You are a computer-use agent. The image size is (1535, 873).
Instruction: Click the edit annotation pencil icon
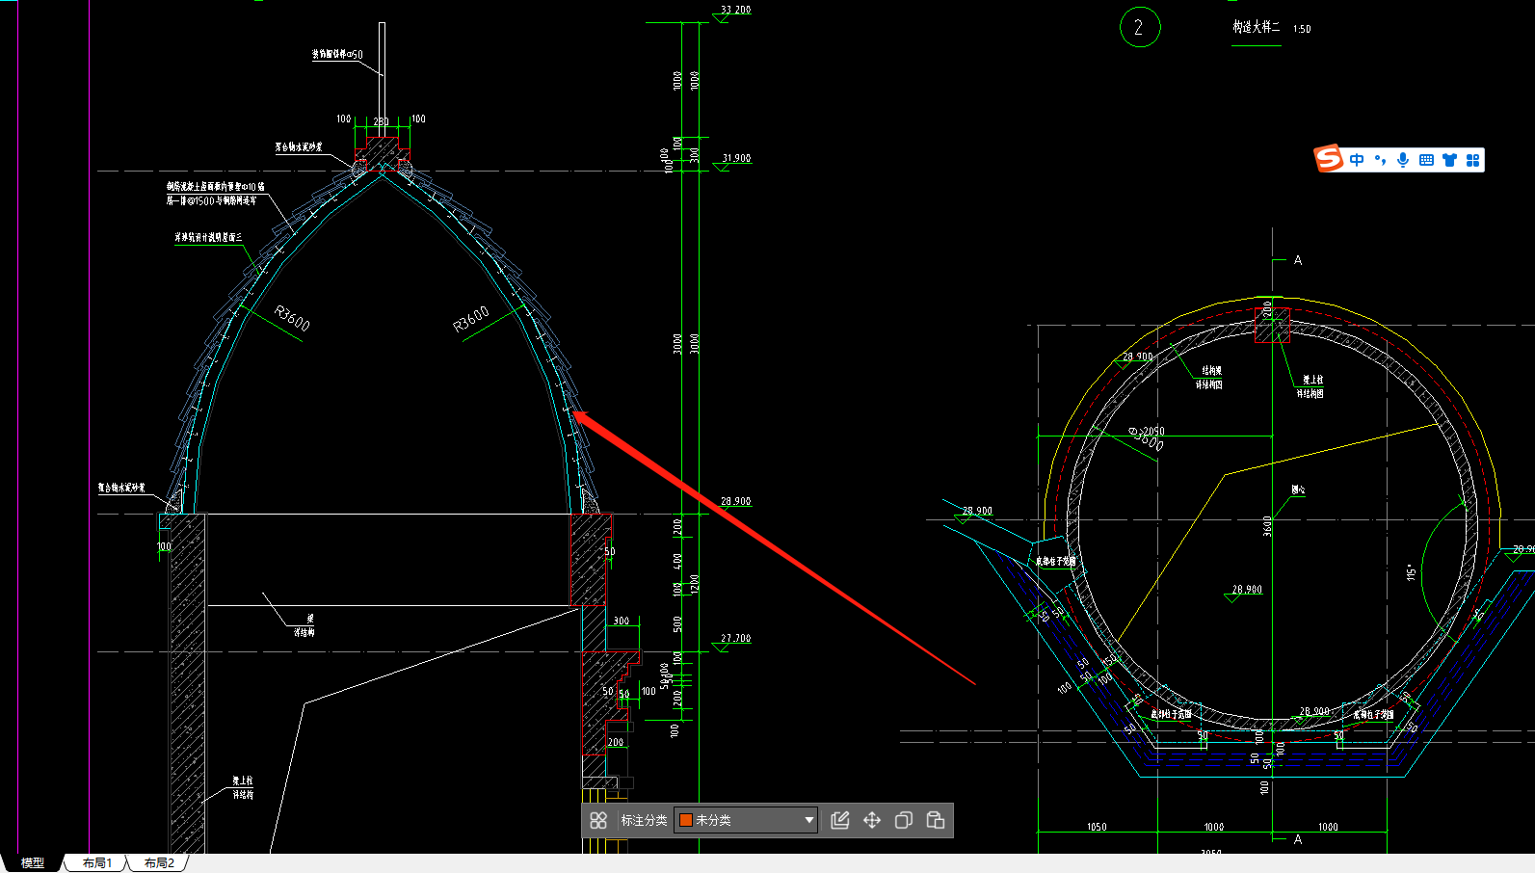(840, 820)
